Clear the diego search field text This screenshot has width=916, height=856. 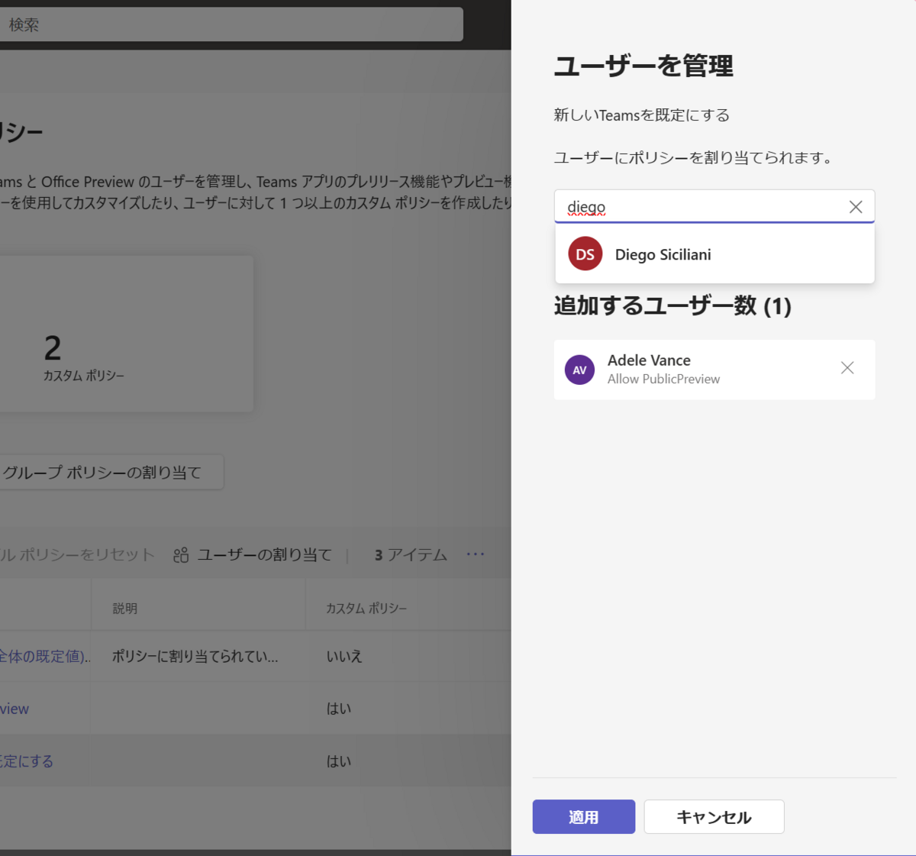856,207
